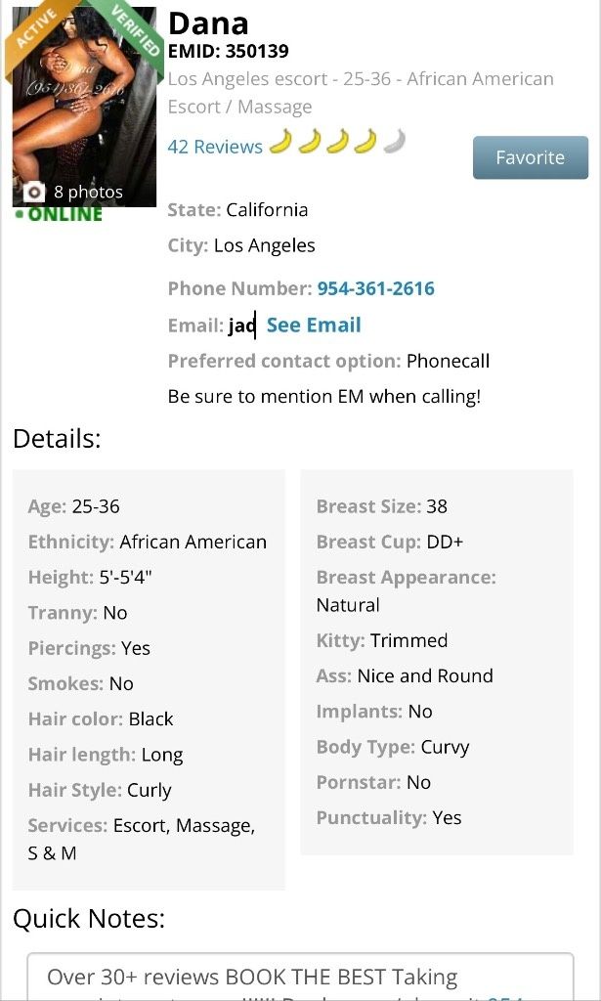The height and width of the screenshot is (1001, 601).
Task: Click the second banana rating icon
Action: coord(309,142)
